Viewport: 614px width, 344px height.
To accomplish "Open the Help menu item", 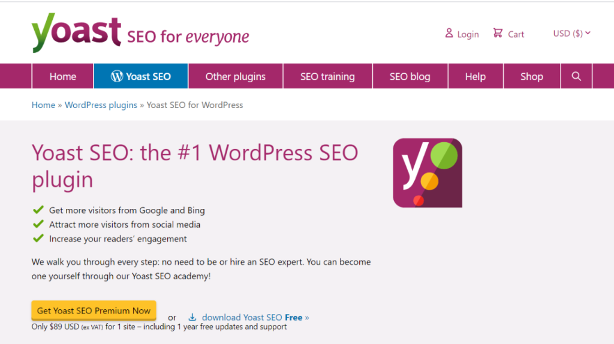I will 475,76.
